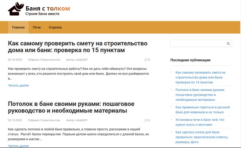Viewport: 241px width, 148px height.
Task: Open sidebar link 'Как правильно париться'
Action: (202, 110)
